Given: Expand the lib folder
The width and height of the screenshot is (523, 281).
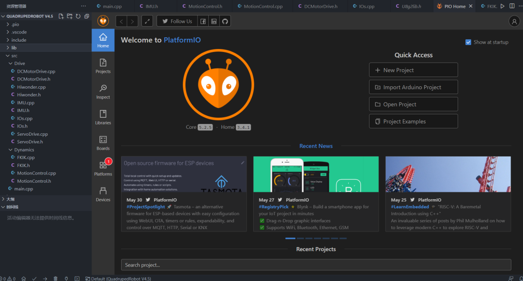Looking at the screenshot, I should (x=46, y=48).
